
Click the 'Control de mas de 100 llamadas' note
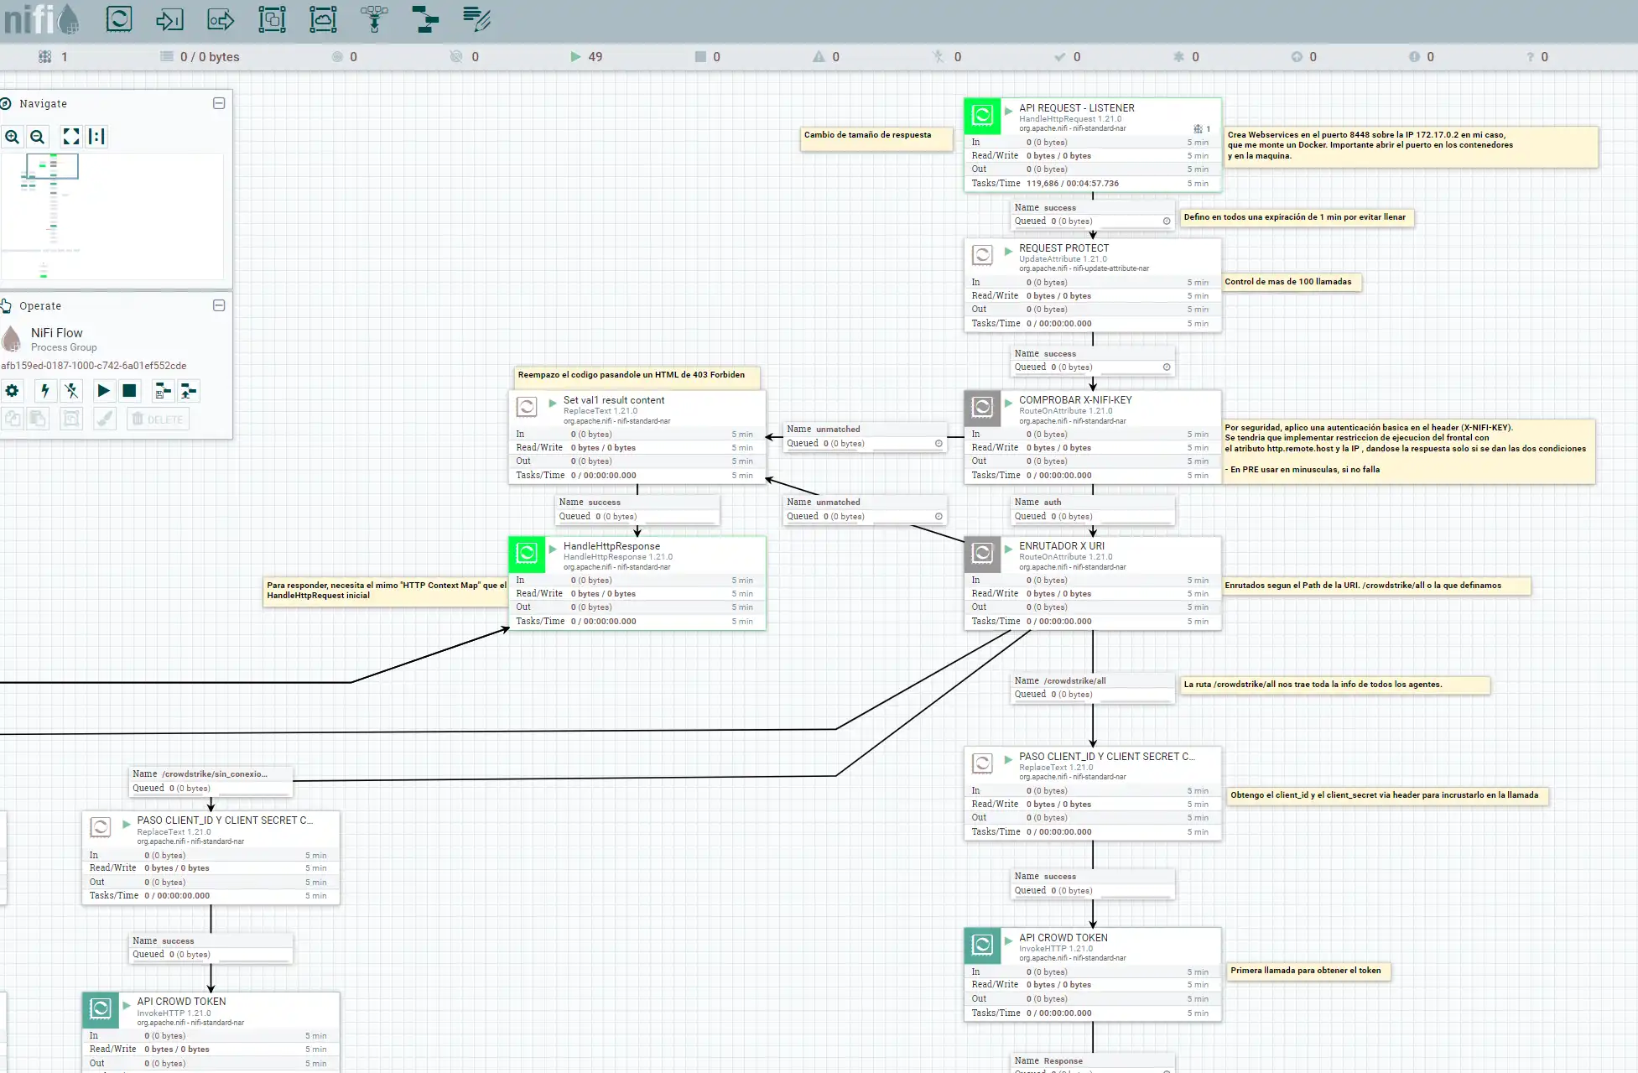coord(1291,282)
